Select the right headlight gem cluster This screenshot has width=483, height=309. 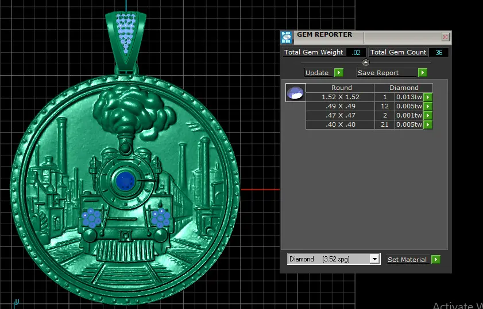[x=160, y=218]
